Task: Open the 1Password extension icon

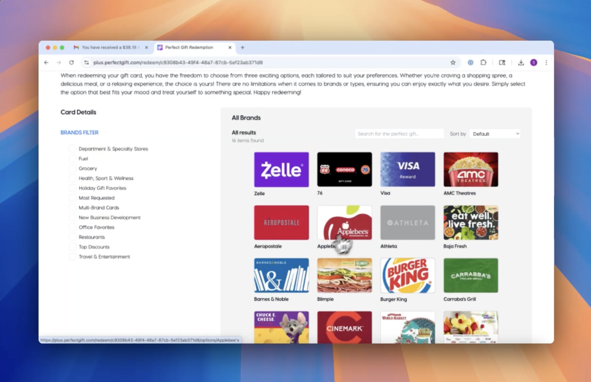Action: [470, 63]
